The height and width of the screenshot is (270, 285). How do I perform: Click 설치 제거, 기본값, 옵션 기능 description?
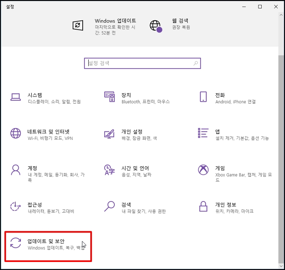coord(242,138)
